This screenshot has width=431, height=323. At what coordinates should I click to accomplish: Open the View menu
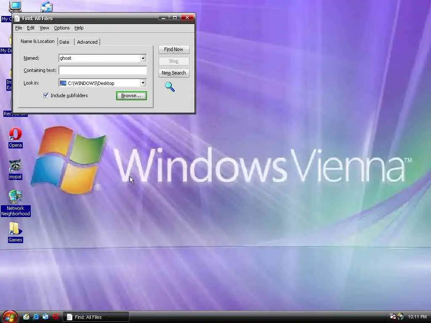pos(44,28)
